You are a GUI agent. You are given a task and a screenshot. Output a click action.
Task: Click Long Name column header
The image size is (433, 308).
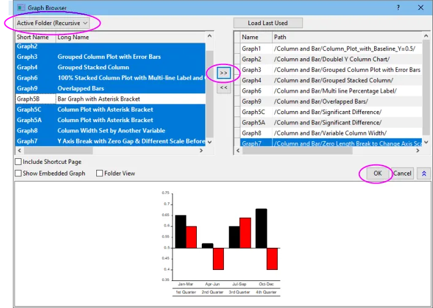[x=131, y=37]
